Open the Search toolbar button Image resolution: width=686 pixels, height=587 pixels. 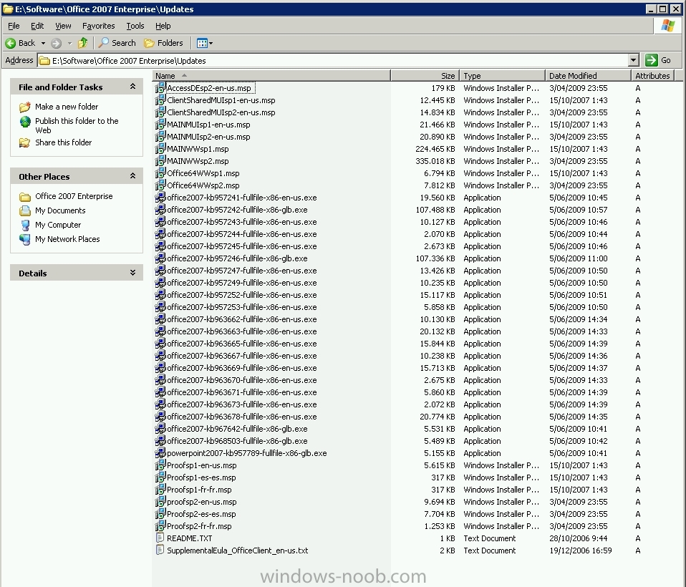117,43
